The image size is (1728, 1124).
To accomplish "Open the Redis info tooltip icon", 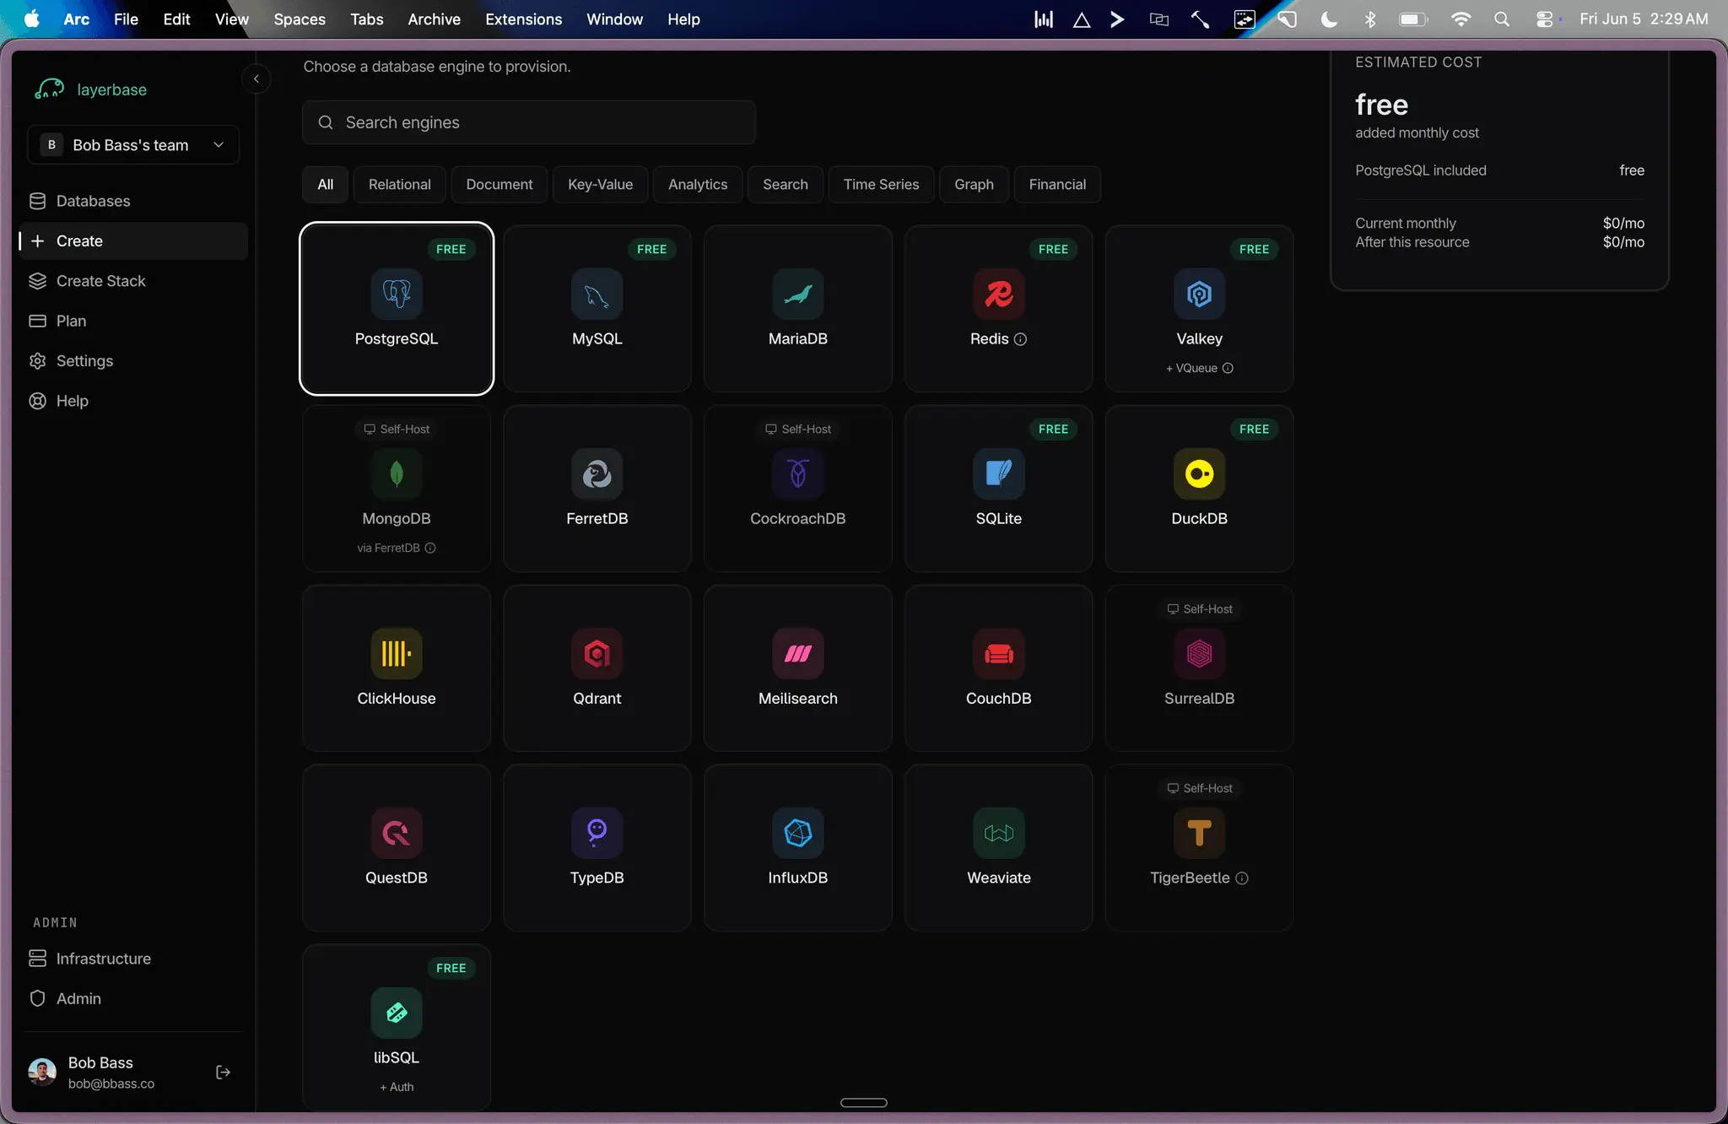I will 1020,339.
